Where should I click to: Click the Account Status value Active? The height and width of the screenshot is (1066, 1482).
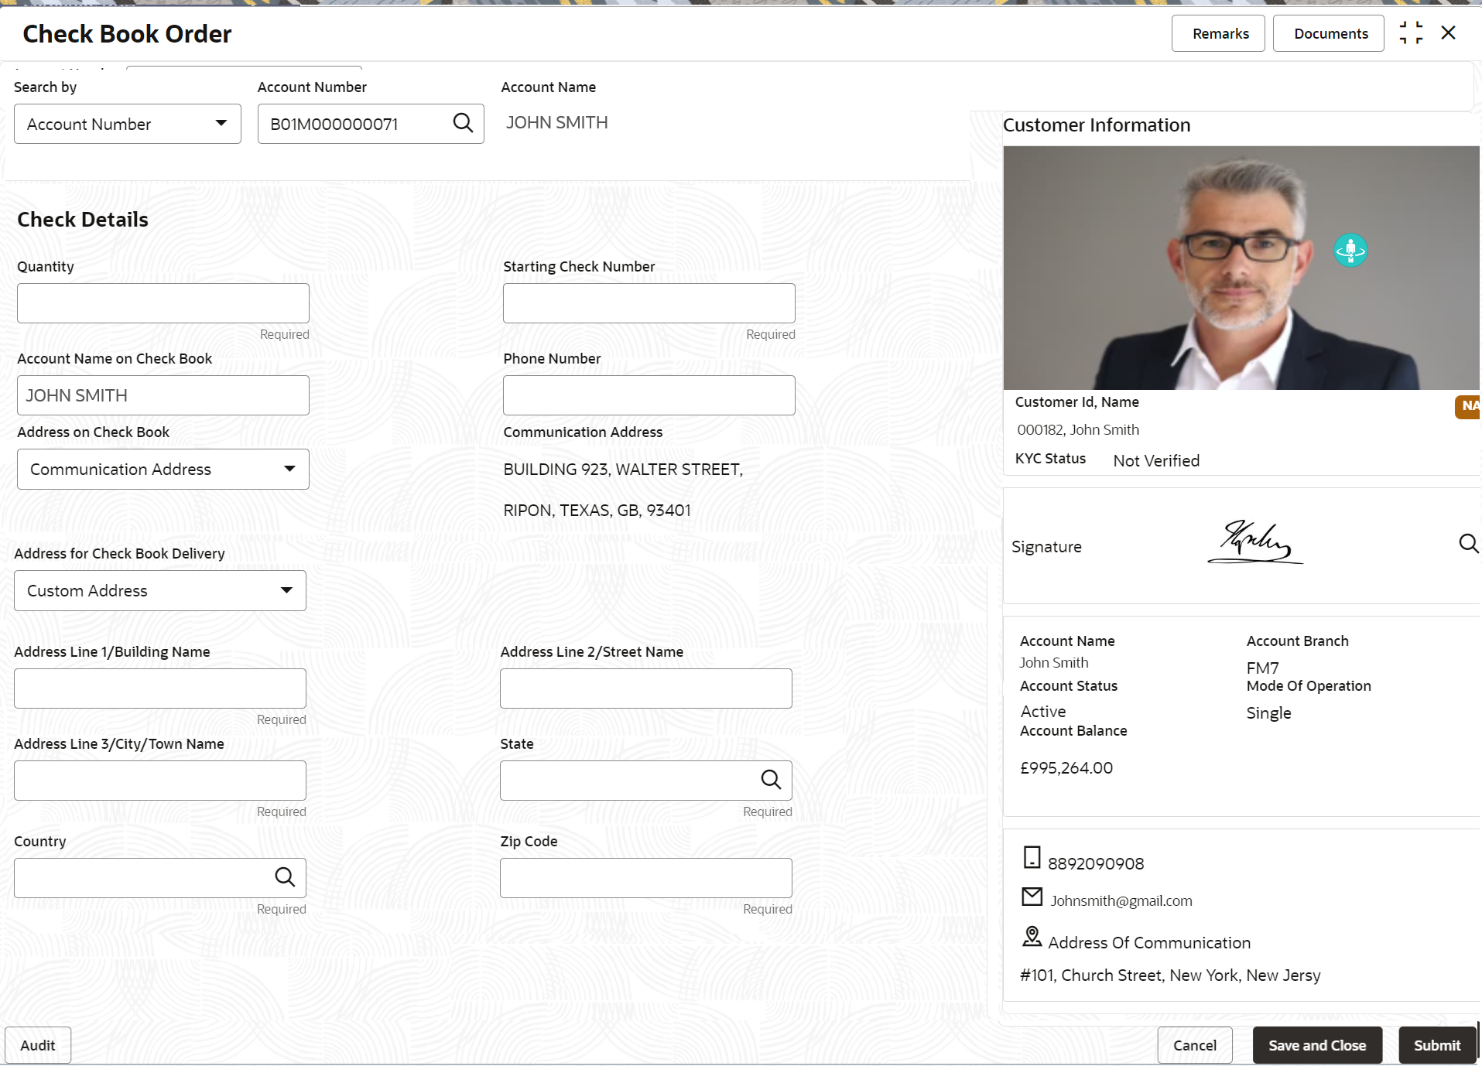pyautogui.click(x=1042, y=712)
